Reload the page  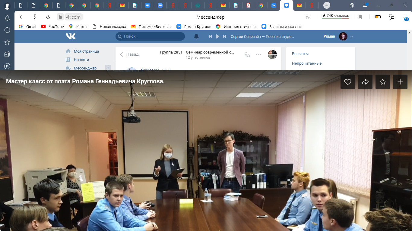tap(48, 17)
